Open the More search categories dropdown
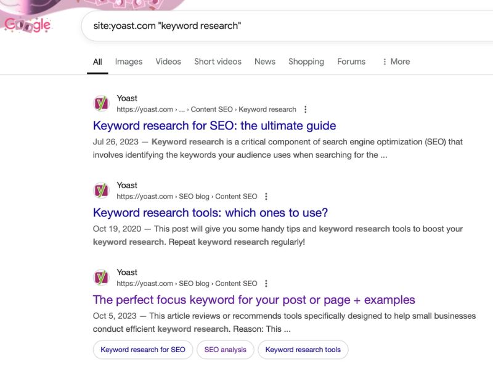The image size is (493, 370). click(x=397, y=62)
